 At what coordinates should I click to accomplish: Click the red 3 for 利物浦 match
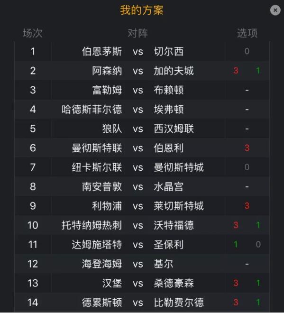(x=247, y=206)
